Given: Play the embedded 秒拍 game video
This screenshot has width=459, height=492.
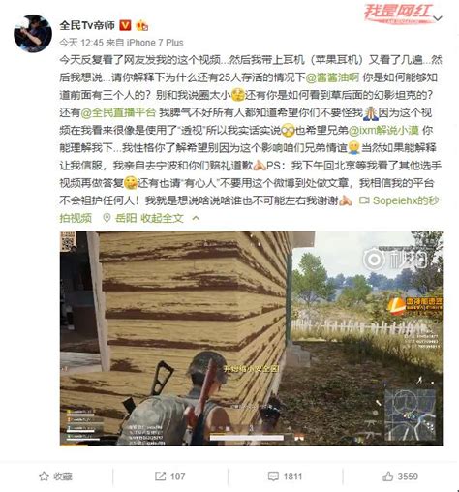Looking at the screenshot, I should (x=251, y=338).
